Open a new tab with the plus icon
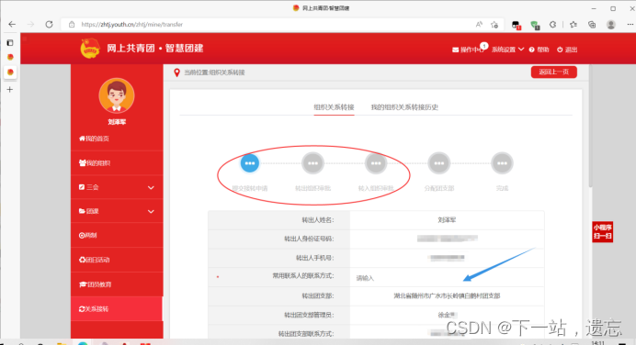Screen dimensions: 636x345 tap(10, 90)
